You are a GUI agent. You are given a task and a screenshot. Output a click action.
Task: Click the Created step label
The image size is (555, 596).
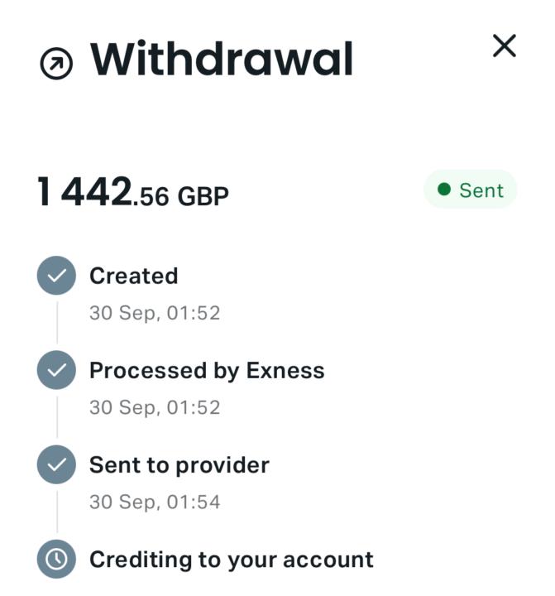point(133,276)
